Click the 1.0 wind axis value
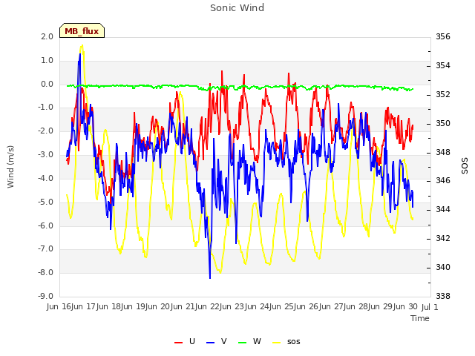 47,60
